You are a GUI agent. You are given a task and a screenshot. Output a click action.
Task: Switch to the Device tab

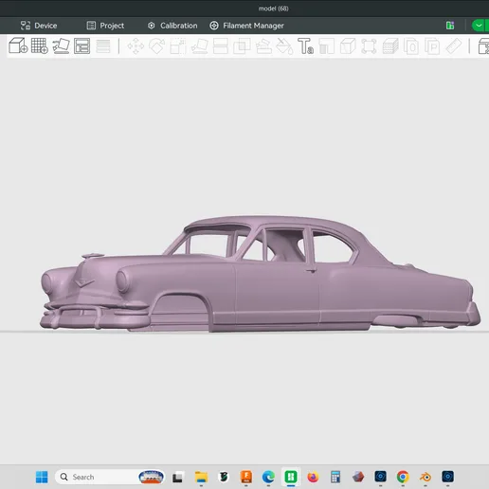pos(39,26)
